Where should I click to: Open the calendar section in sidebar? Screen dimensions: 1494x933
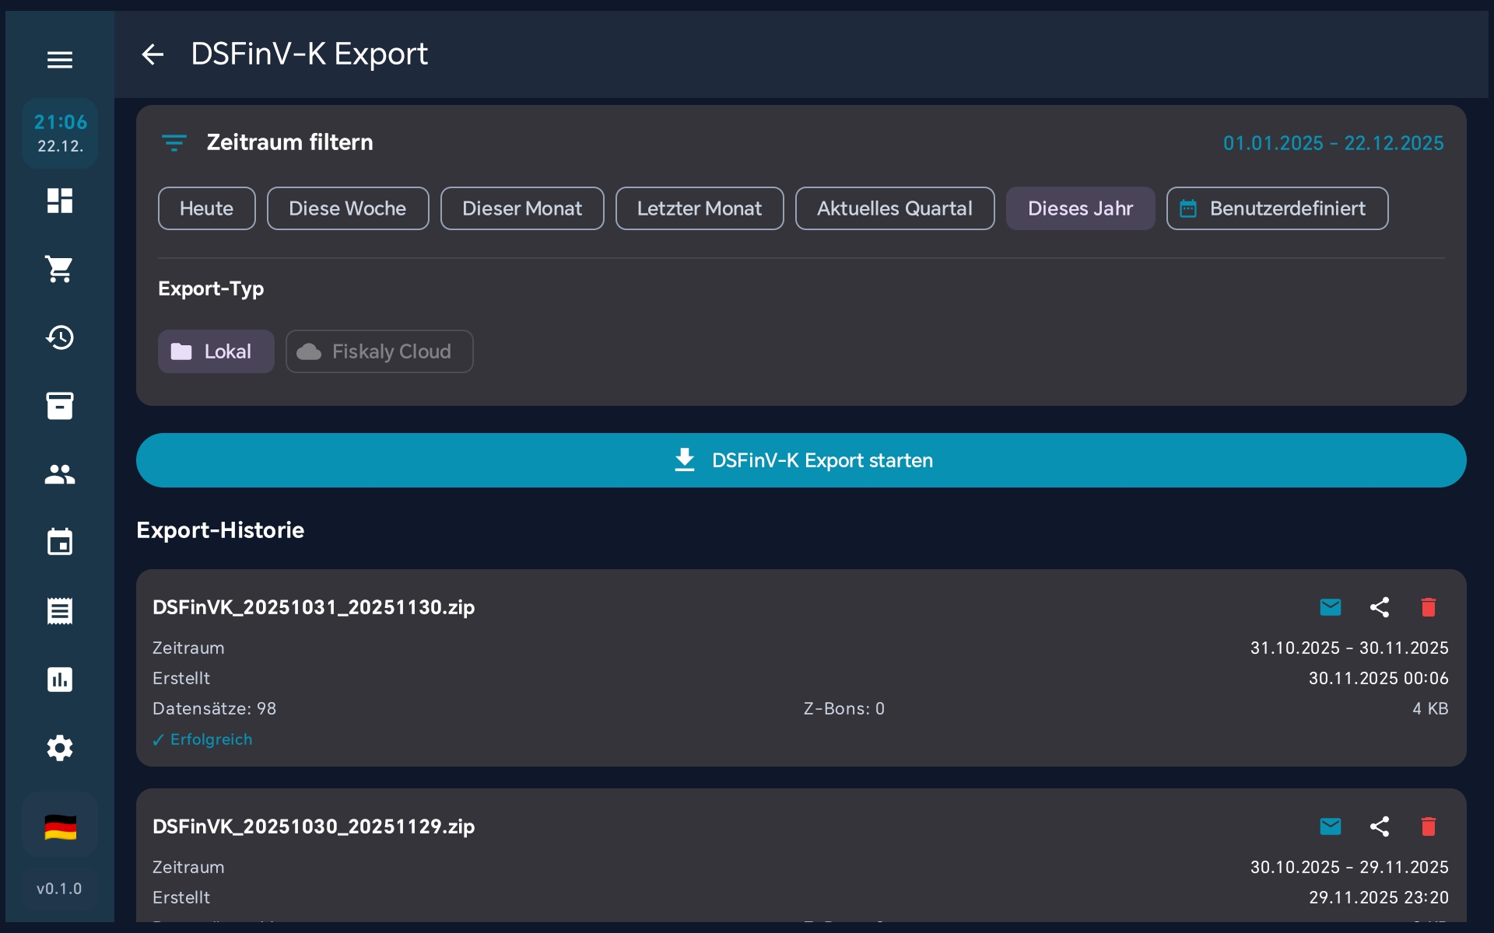point(60,542)
